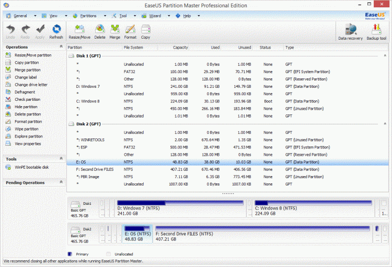
Task: Click the Unallocated legend color swatch
Action: [108, 254]
